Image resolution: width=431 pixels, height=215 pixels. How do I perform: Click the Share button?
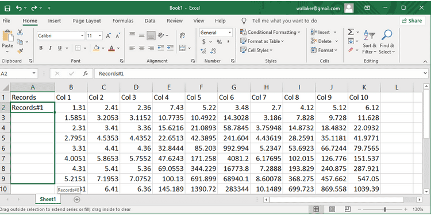coord(412,21)
